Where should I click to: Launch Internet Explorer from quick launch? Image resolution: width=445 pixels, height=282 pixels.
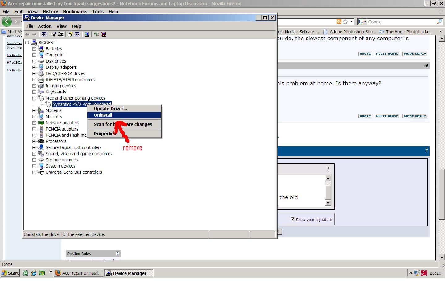[x=34, y=273]
